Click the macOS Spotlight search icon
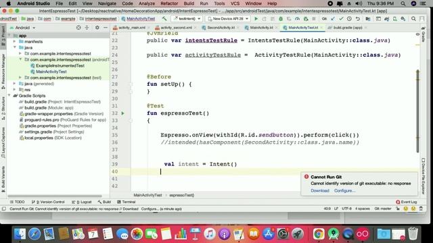 [x=403, y=3]
